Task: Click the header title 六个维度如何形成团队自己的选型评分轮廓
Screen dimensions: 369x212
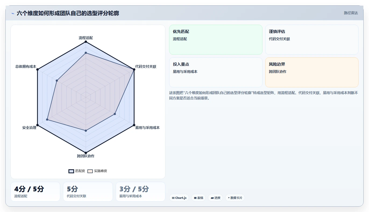Action: click(x=68, y=13)
